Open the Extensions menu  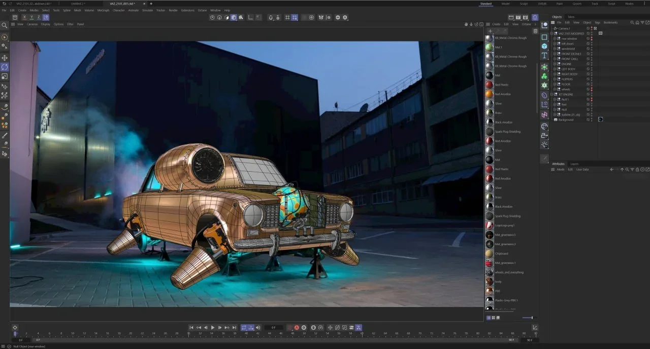188,10
